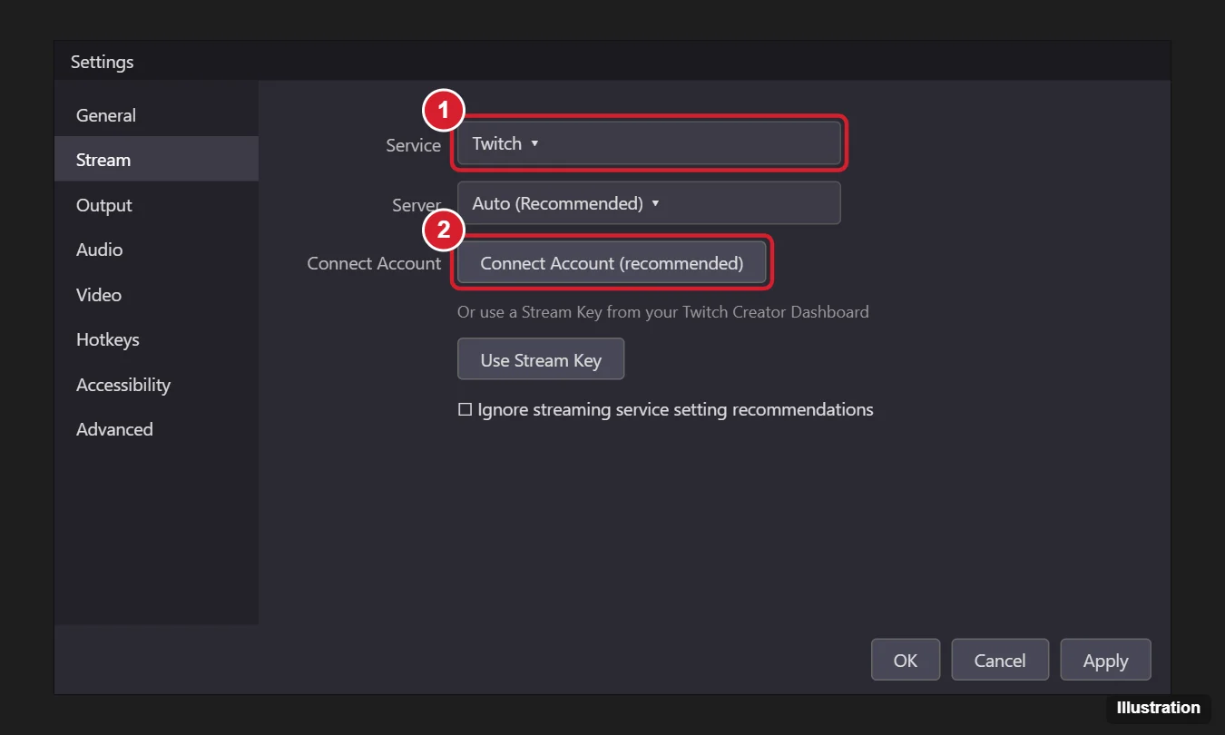Discard changes with Cancel button
The width and height of the screenshot is (1225, 735).
1000,660
